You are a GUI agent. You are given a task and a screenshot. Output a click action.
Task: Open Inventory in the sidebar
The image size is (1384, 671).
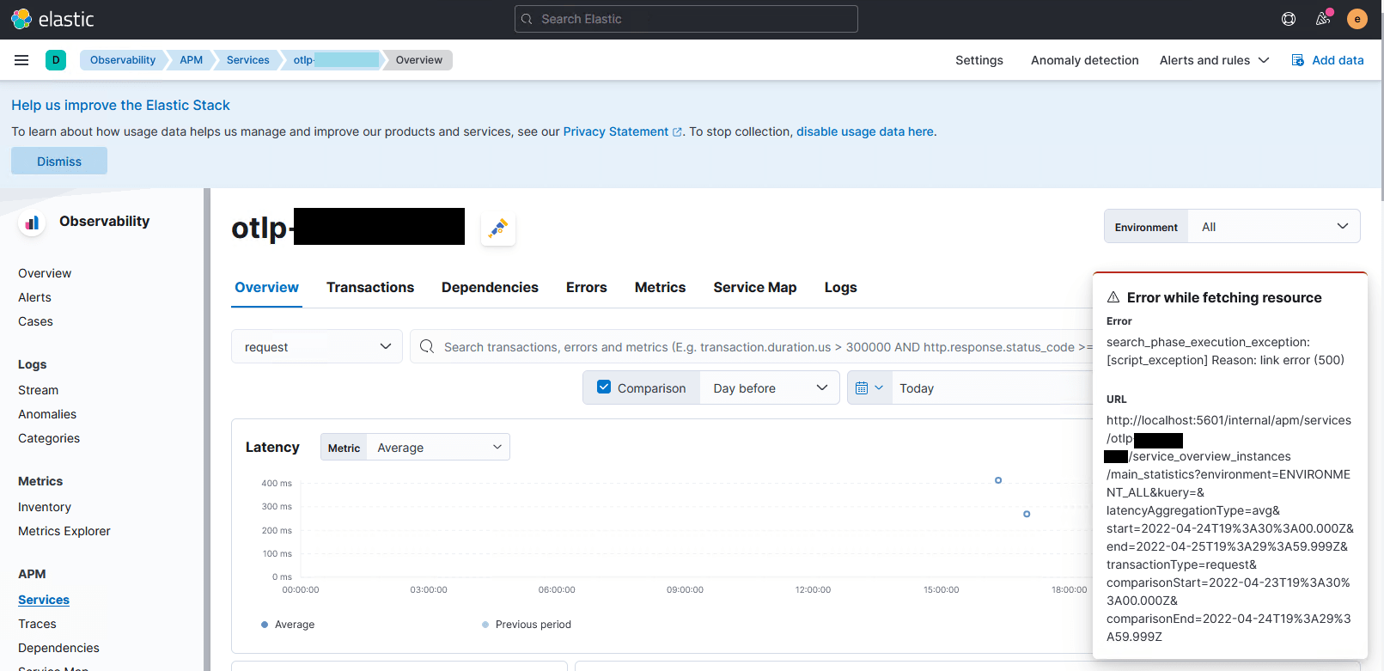pos(45,507)
